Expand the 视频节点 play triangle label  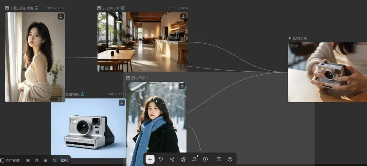coord(298,38)
